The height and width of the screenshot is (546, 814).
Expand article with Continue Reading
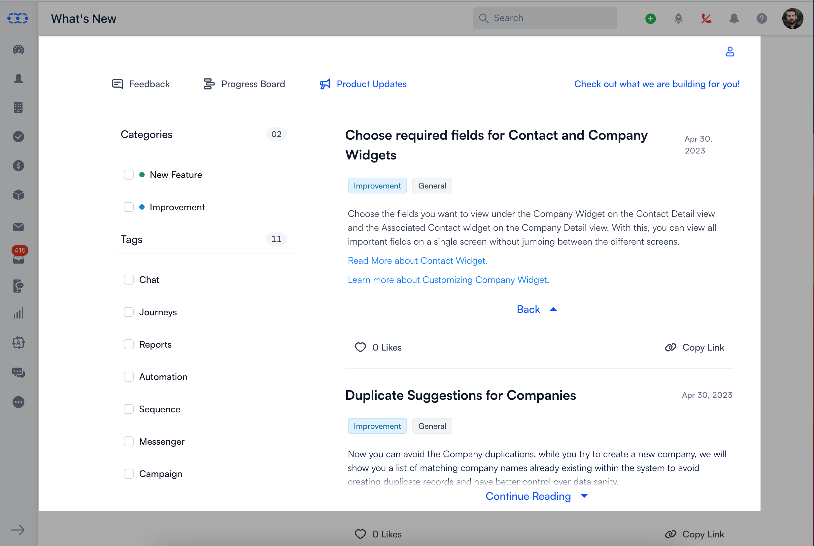click(x=537, y=496)
